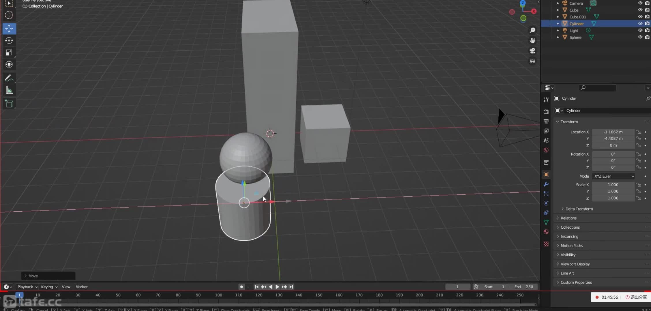Open the Particles properties tab
The width and height of the screenshot is (651, 311).
[x=546, y=194]
